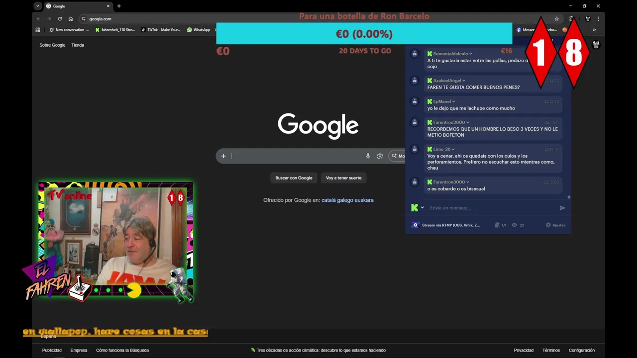Open the Messenger Facebook bookmark

tap(536, 30)
